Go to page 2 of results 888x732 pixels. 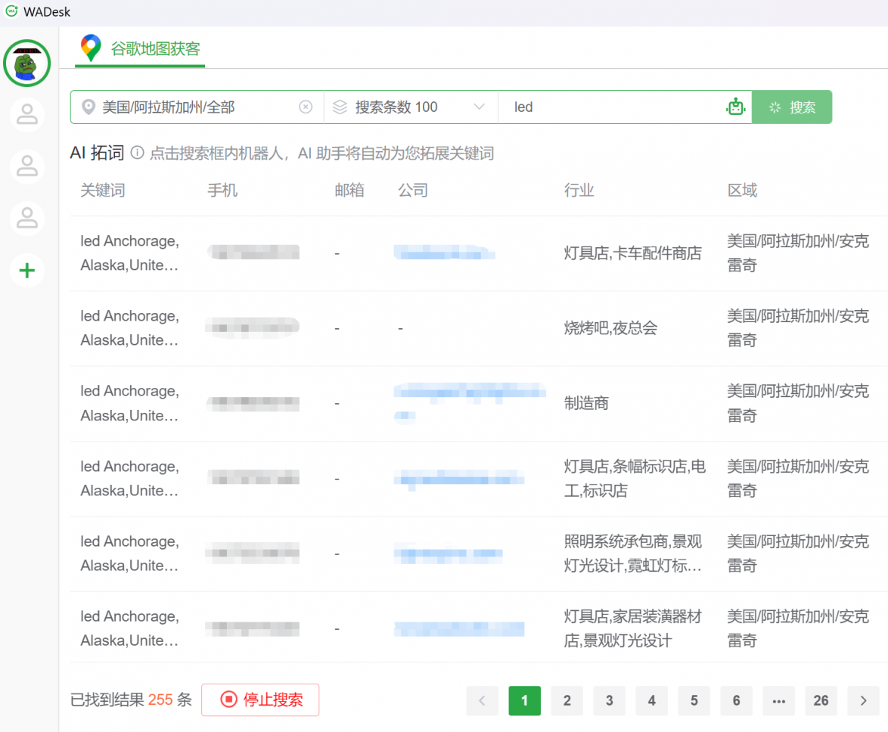click(567, 701)
